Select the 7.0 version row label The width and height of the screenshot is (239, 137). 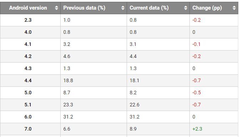tap(28, 129)
